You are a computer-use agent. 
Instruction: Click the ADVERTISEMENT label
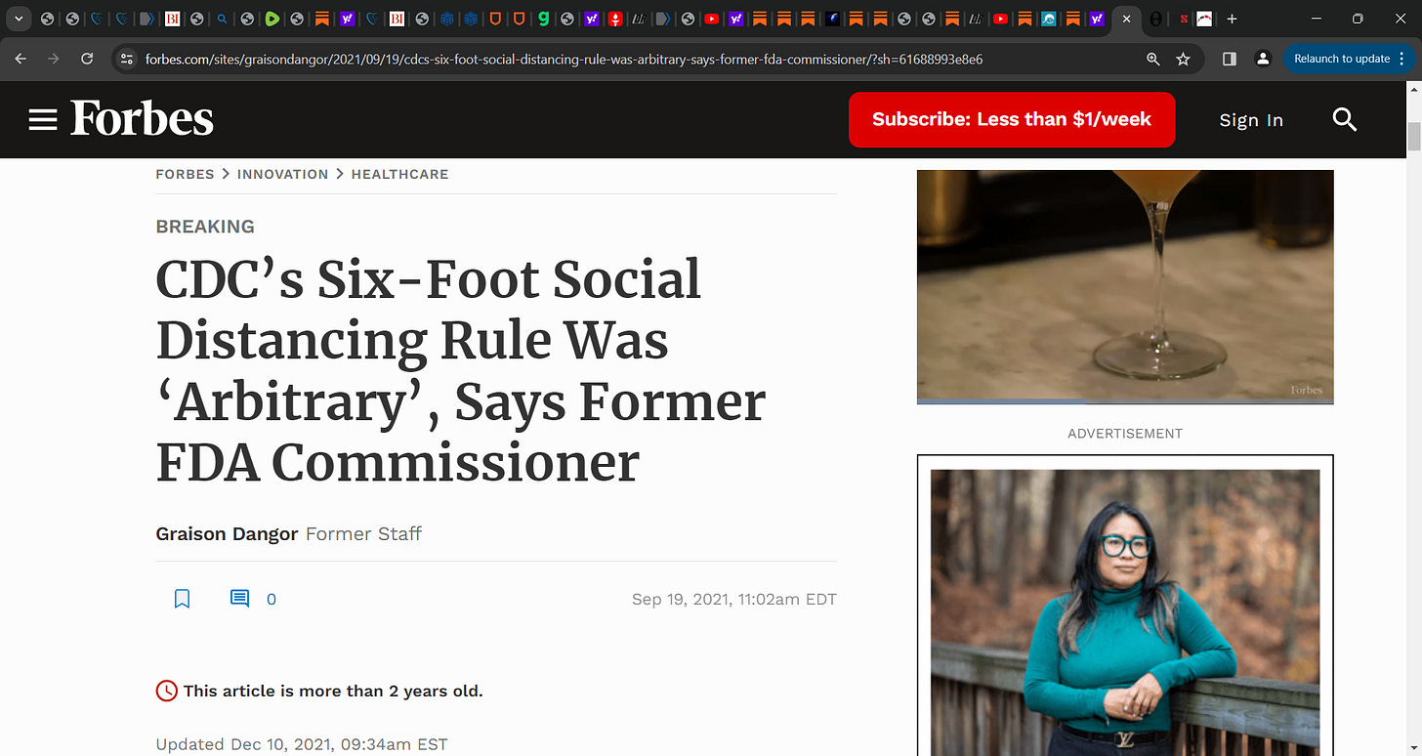pyautogui.click(x=1125, y=433)
